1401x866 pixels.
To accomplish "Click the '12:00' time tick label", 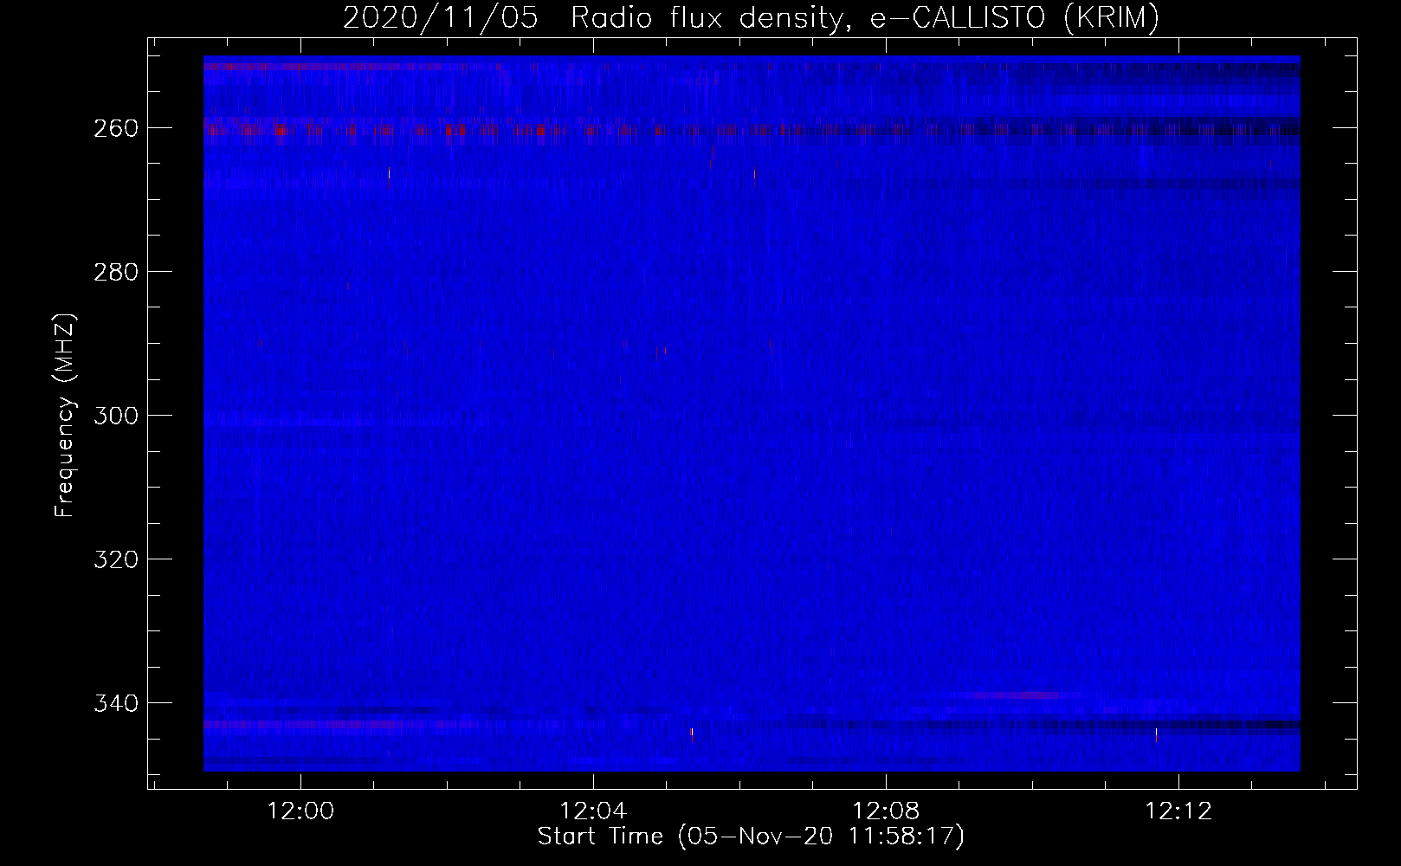I will click(300, 812).
